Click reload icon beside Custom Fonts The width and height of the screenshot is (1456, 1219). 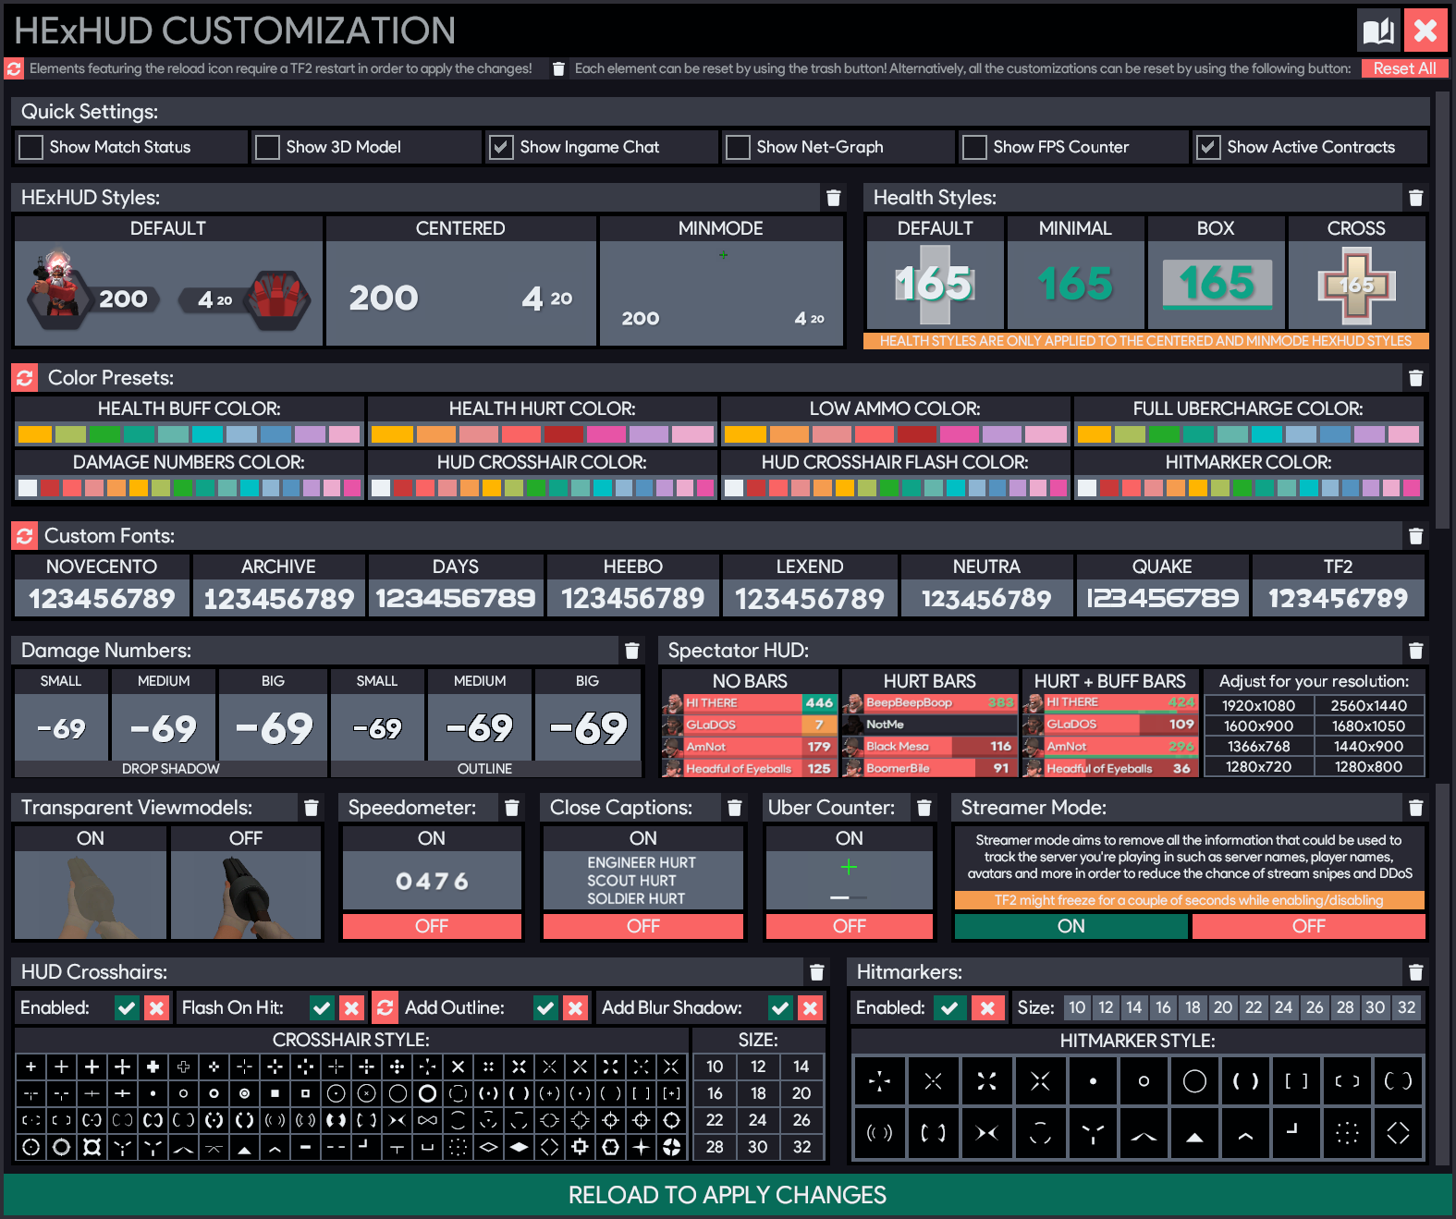(x=25, y=536)
